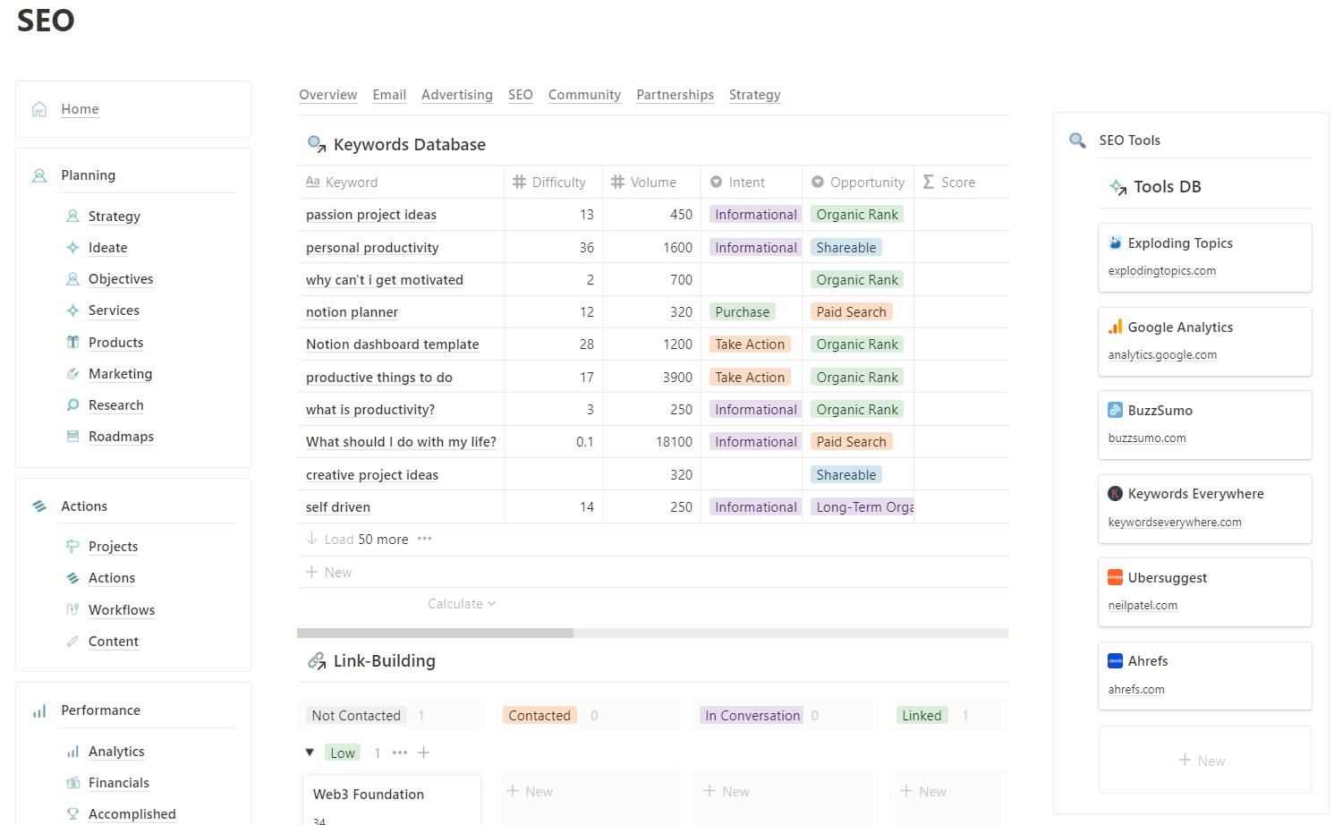Add a card with the plus beside Low
This screenshot has width=1334, height=825.
[424, 753]
